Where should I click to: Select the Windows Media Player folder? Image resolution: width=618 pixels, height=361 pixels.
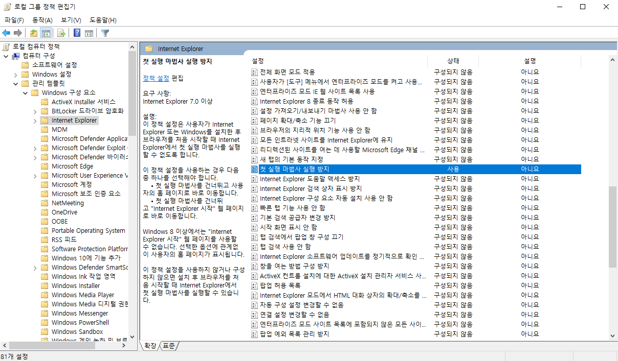83,295
